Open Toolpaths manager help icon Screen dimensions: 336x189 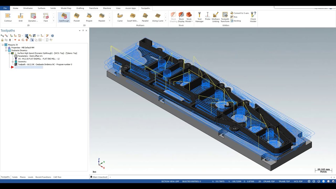click(52, 36)
